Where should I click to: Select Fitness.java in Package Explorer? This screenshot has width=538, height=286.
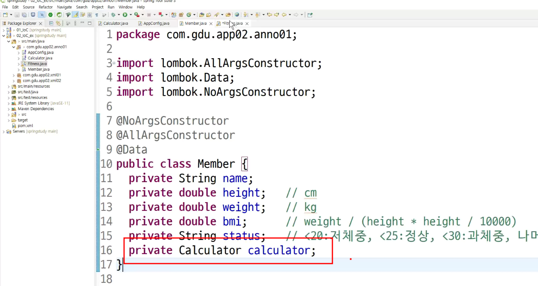37,64
